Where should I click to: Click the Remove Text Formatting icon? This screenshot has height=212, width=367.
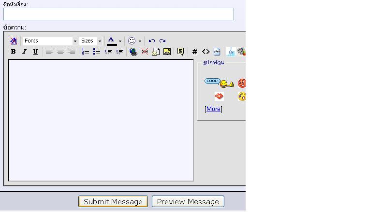click(14, 41)
